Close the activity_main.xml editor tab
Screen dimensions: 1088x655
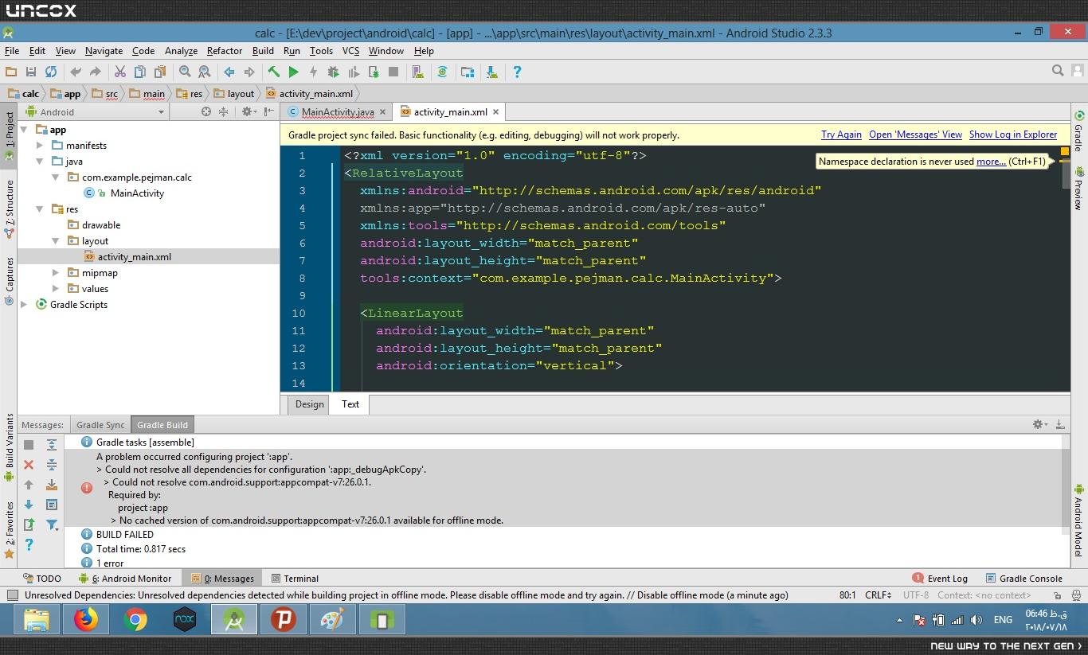point(495,112)
